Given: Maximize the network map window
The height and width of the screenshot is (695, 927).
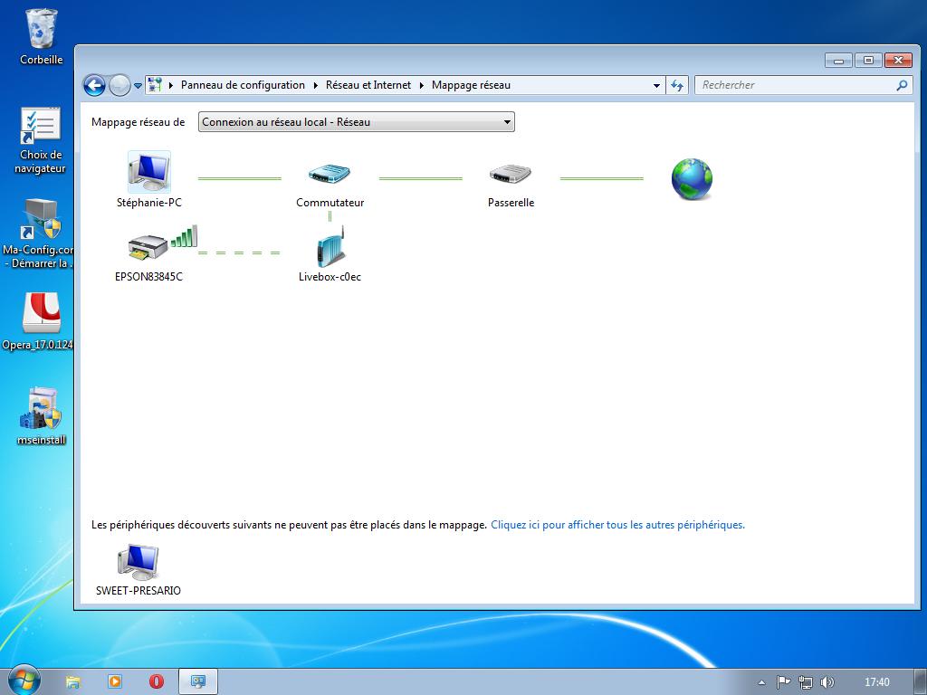Looking at the screenshot, I should pyautogui.click(x=868, y=60).
